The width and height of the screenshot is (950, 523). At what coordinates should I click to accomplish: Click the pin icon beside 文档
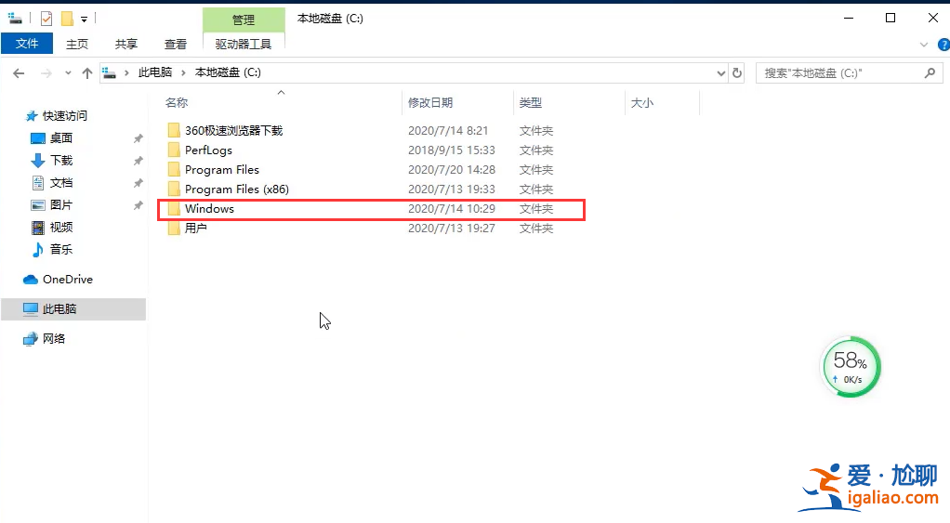pyautogui.click(x=139, y=183)
